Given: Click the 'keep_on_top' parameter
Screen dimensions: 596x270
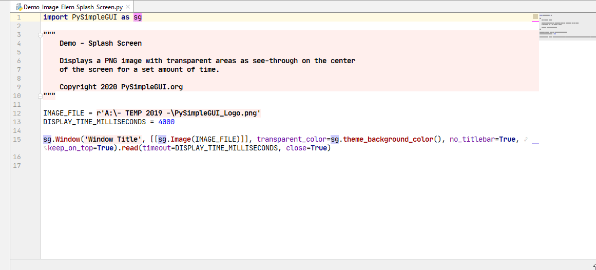Looking at the screenshot, I should (70, 148).
